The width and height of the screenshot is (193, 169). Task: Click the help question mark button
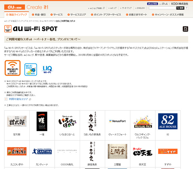187,8
